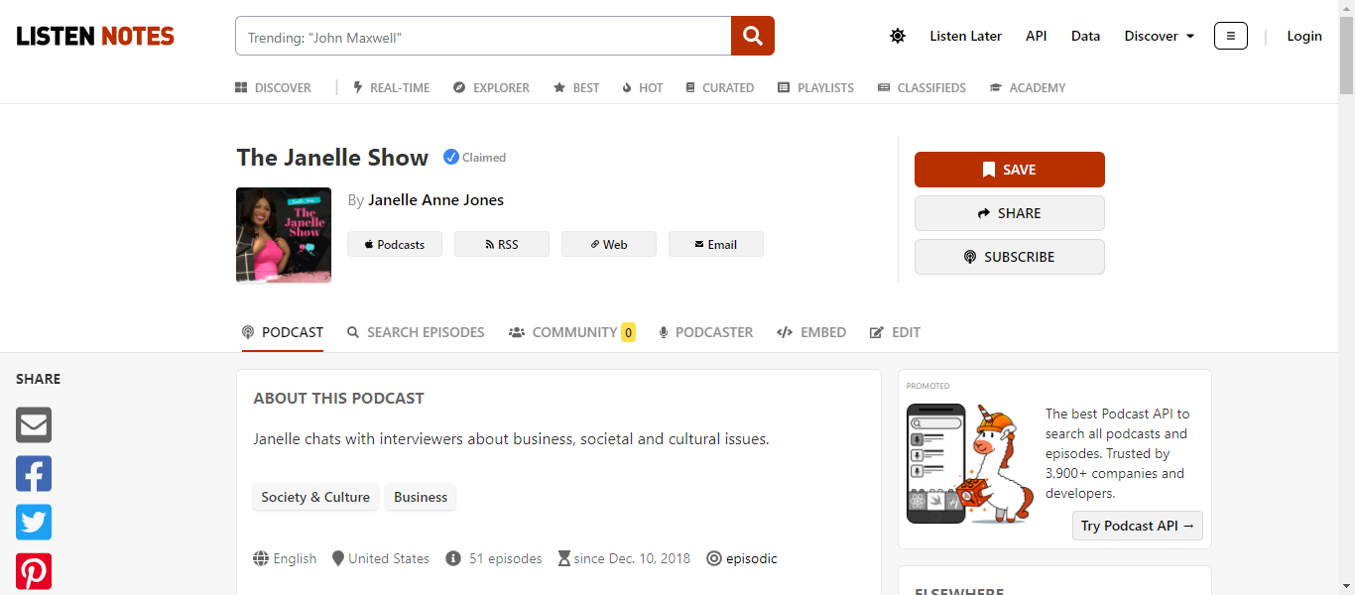The height and width of the screenshot is (595, 1355).
Task: Click the Business genre tag
Action: pos(421,497)
